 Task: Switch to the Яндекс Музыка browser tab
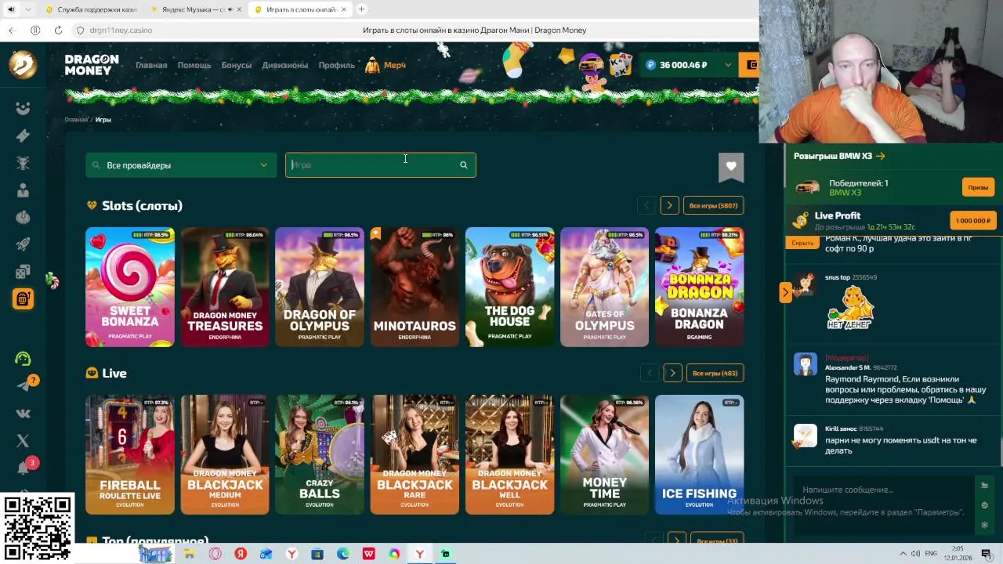(194, 9)
